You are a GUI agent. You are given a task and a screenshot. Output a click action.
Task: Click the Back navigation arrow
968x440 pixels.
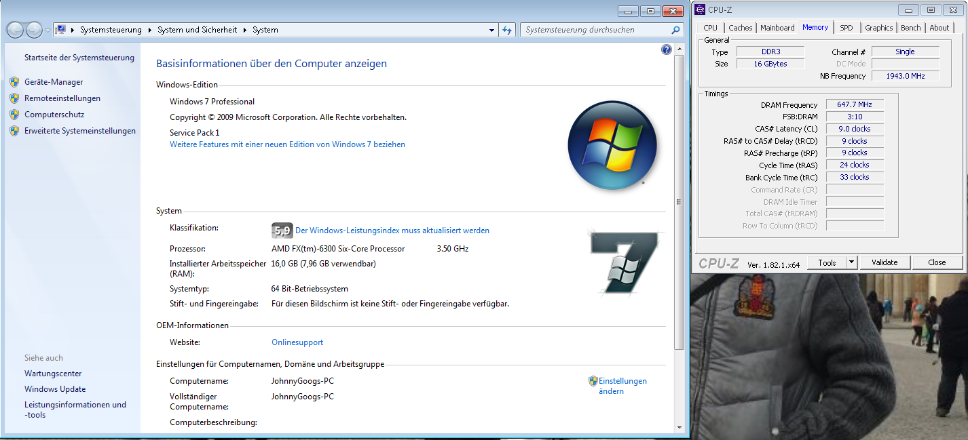[15, 30]
